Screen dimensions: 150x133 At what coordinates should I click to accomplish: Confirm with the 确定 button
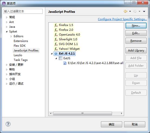[112, 124]
